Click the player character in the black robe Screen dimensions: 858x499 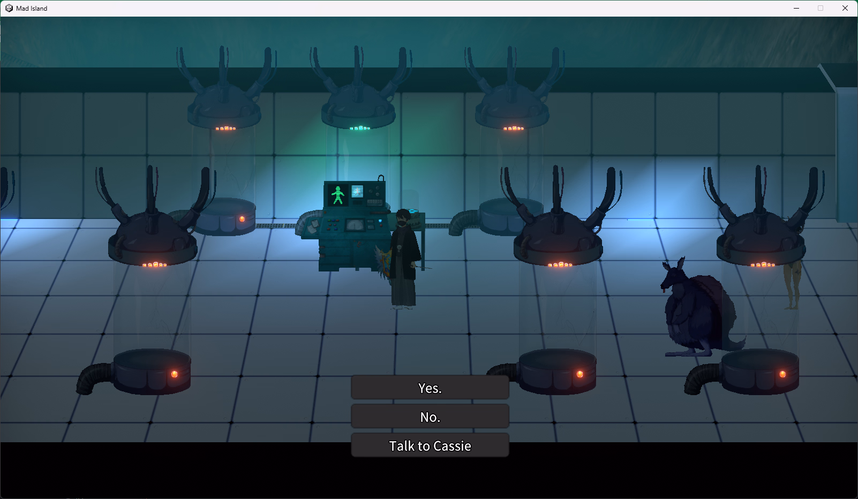(404, 259)
